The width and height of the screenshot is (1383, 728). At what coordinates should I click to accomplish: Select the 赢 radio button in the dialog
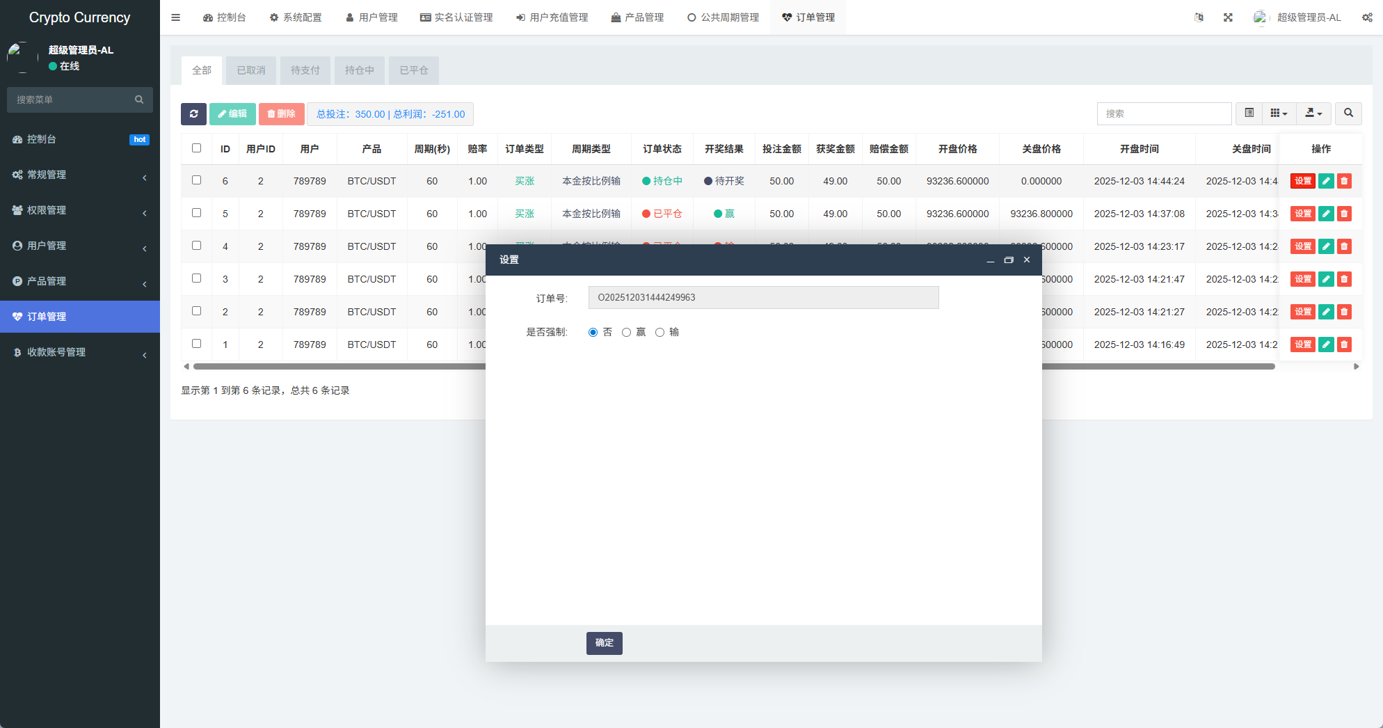[x=626, y=332]
